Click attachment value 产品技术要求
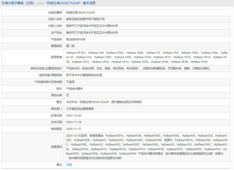 (75, 89)
